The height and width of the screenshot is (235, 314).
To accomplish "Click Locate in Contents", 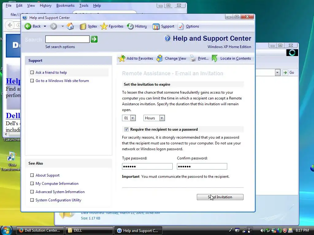I will click(231, 58).
